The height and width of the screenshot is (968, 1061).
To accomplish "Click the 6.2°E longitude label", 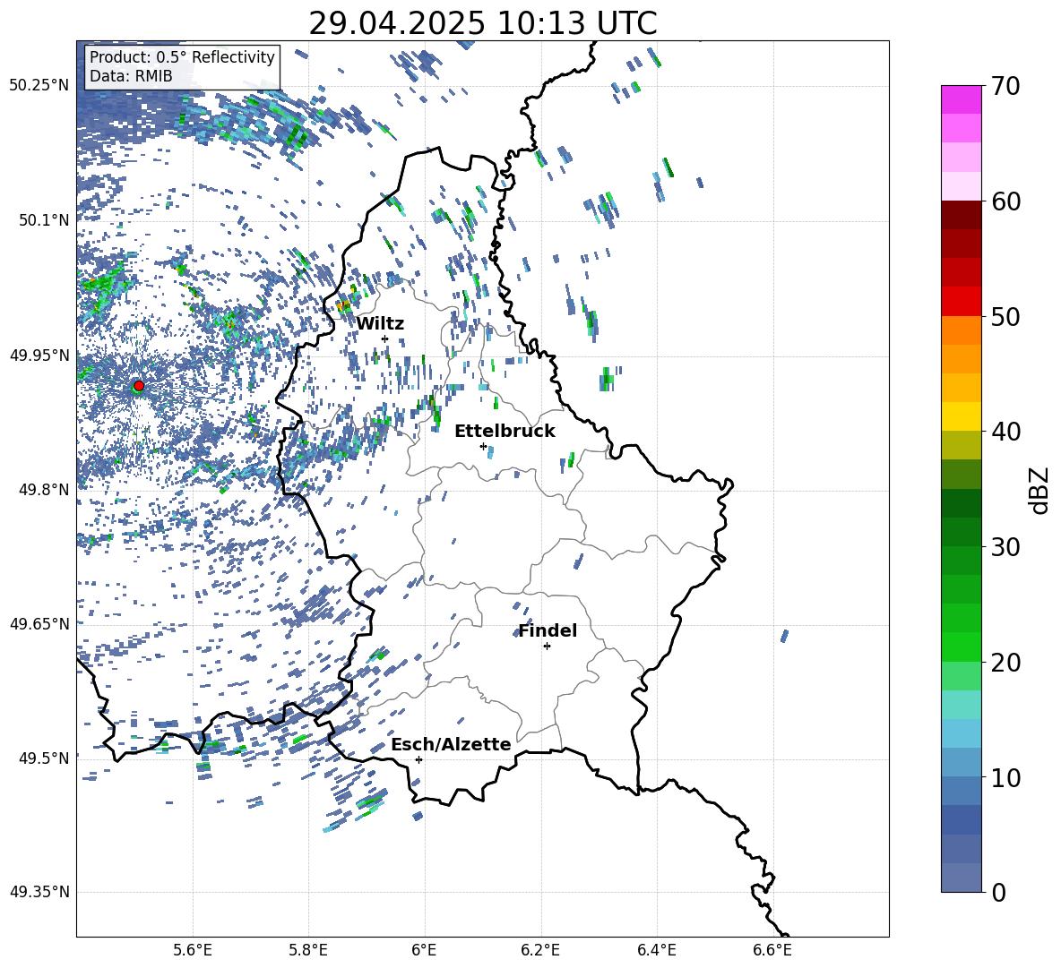I will click(x=540, y=950).
